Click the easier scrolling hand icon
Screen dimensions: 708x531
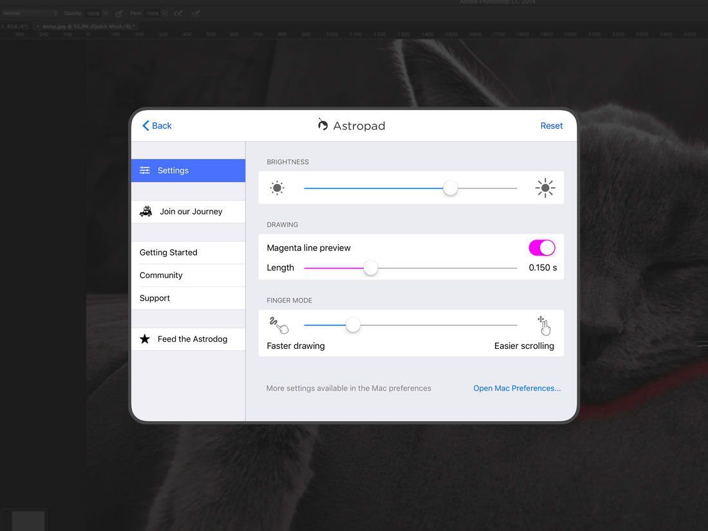[x=544, y=326]
